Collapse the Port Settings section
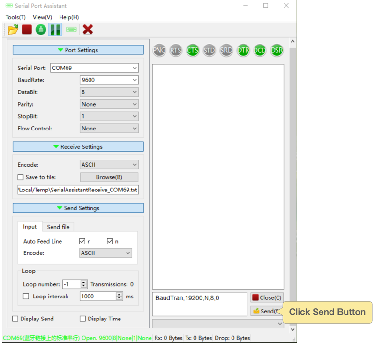 [x=78, y=50]
